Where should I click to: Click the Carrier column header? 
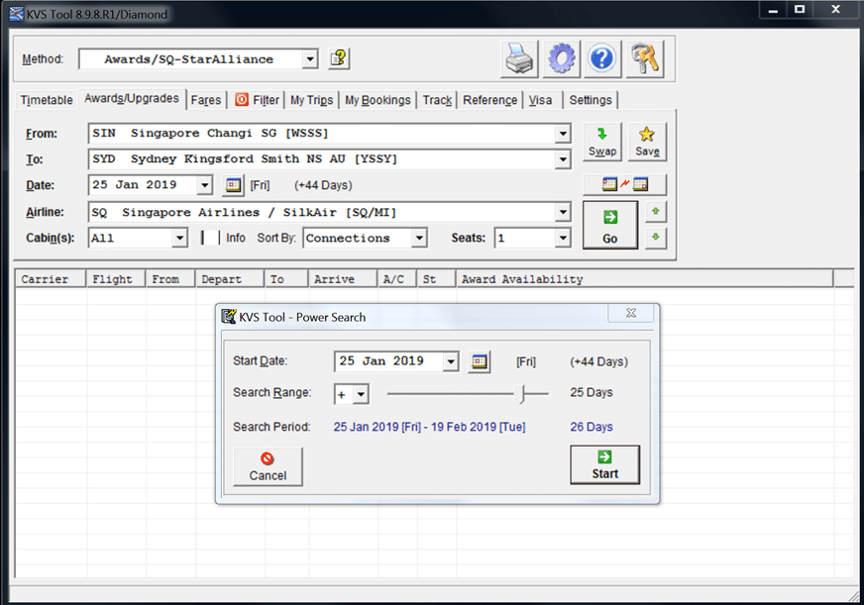51,279
